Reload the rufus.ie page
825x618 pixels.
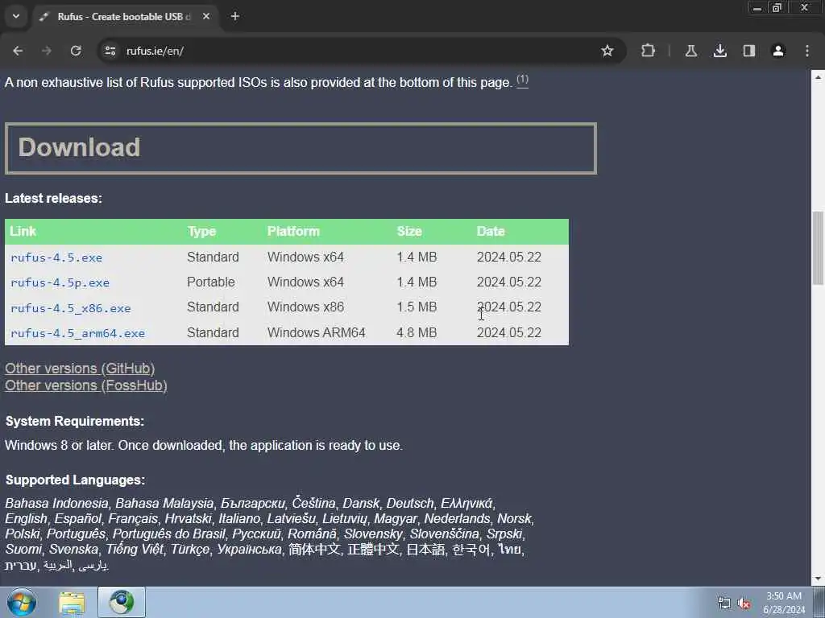(76, 51)
